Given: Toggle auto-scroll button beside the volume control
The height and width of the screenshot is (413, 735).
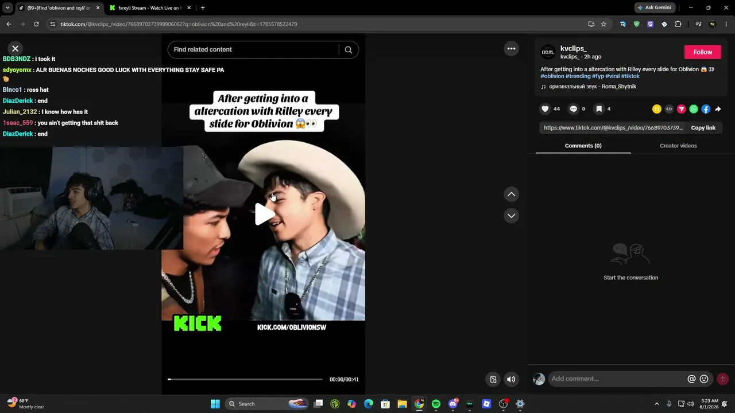Looking at the screenshot, I should 493,379.
